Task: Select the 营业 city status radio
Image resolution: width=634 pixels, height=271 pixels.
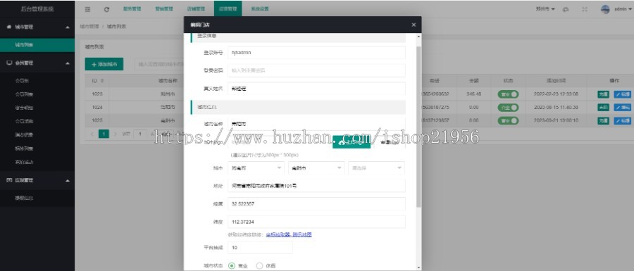Action: point(232,266)
